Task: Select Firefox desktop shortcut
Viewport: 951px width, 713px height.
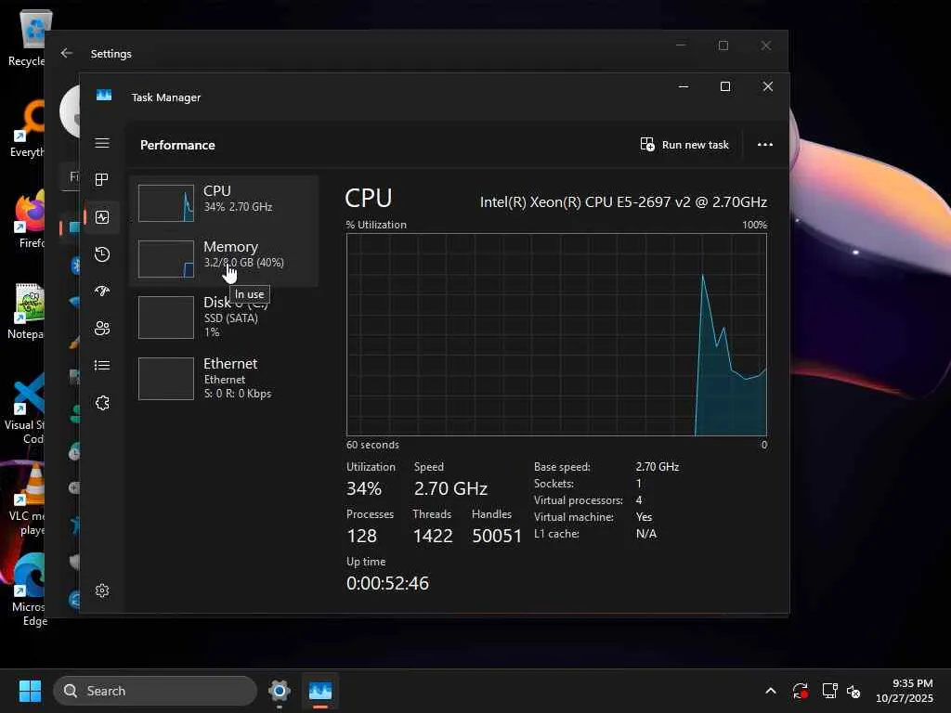Action: 30,219
